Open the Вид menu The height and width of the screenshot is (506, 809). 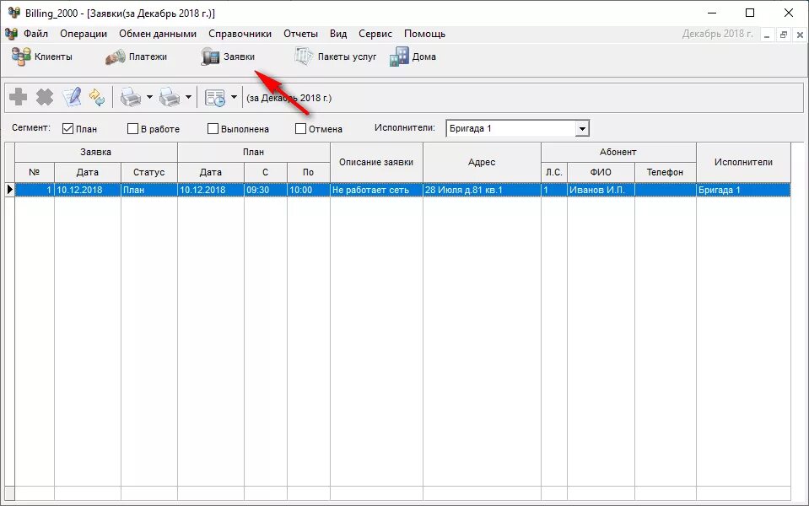point(338,34)
